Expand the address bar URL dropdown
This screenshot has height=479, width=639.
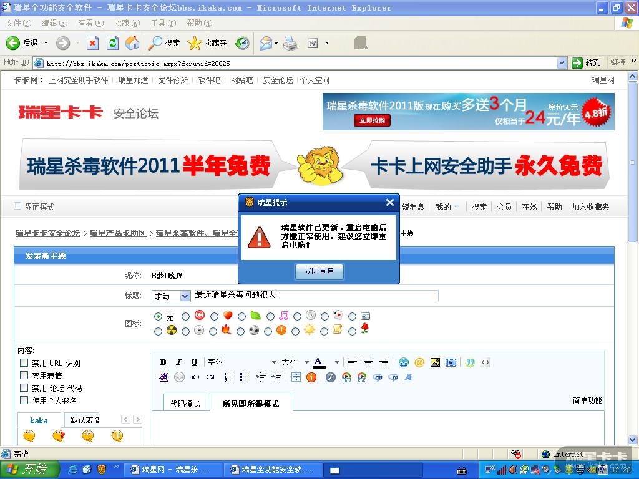[562, 63]
